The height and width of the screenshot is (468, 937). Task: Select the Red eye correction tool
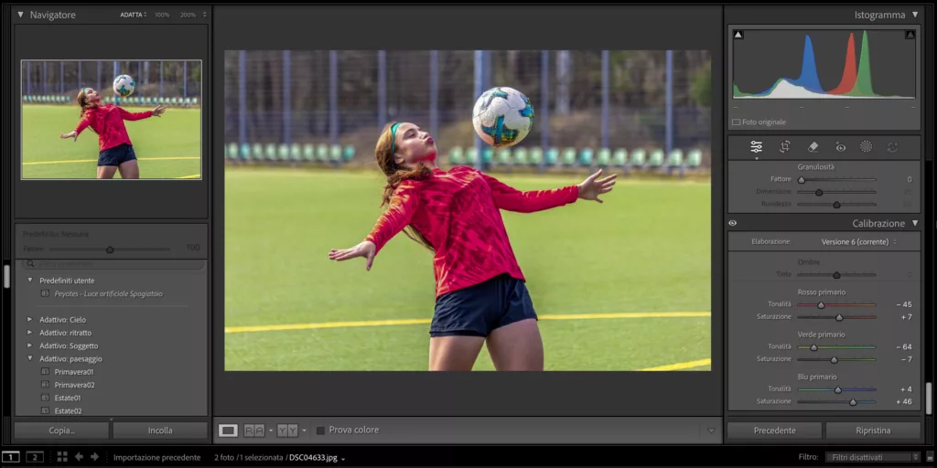coord(841,147)
